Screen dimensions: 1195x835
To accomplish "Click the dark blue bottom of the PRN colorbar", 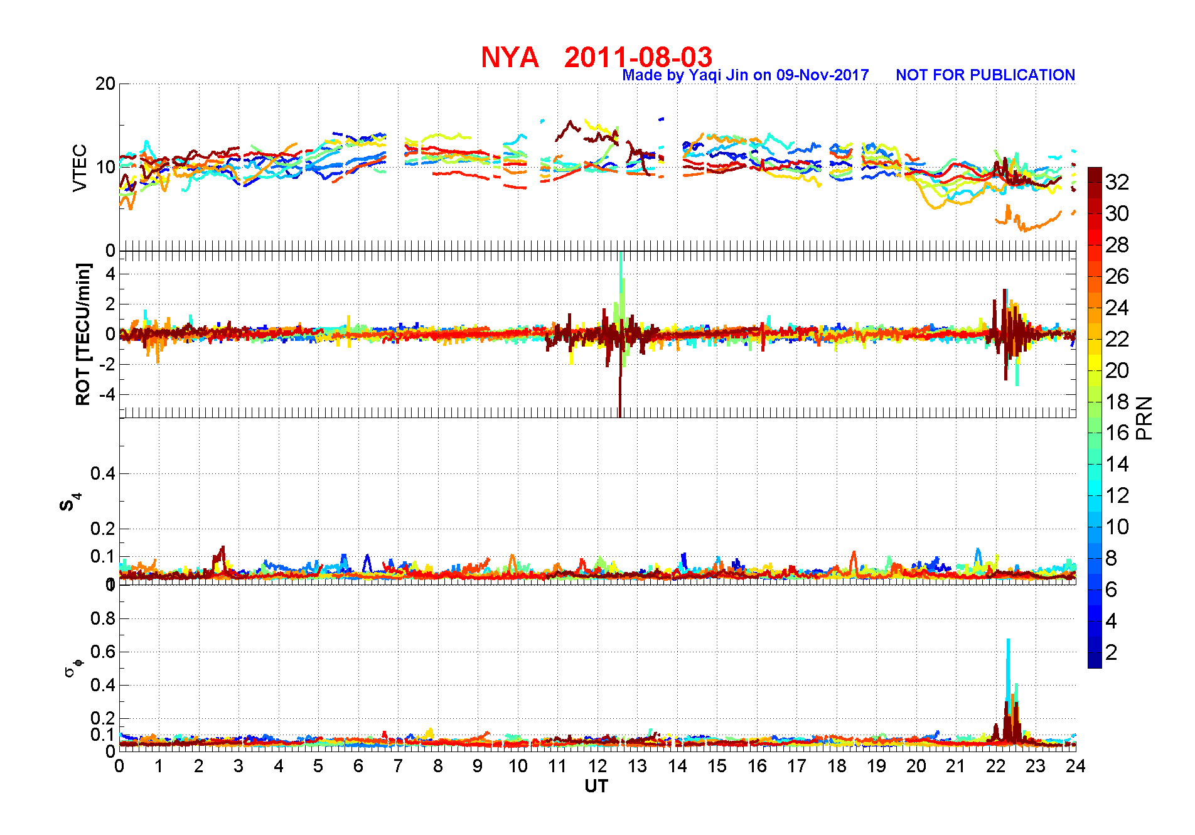I will pos(1095,660).
